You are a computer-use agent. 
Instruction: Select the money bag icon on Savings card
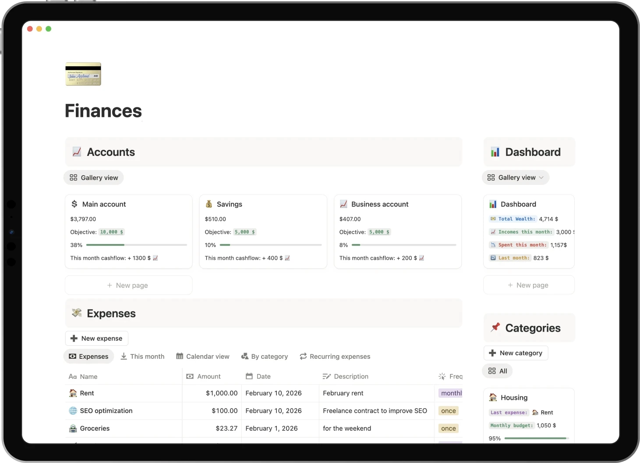(x=209, y=204)
